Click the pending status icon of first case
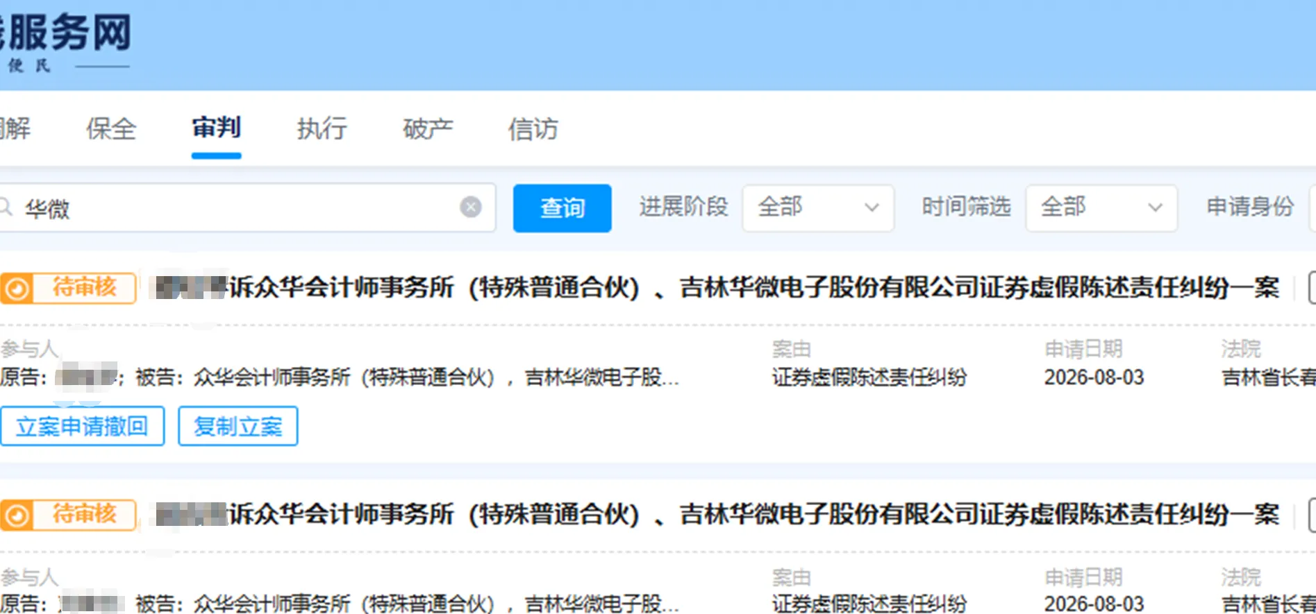This screenshot has width=1316, height=614. (x=17, y=288)
